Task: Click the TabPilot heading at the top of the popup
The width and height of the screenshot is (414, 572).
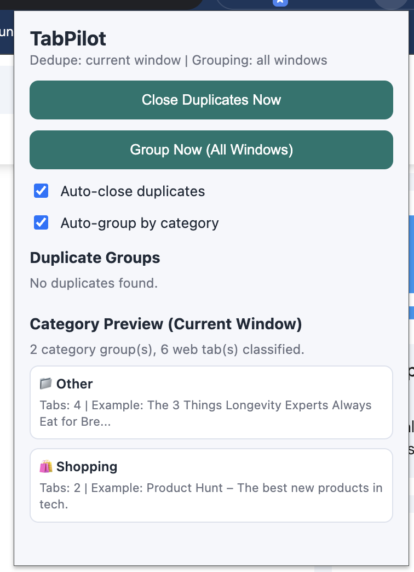Action: click(x=68, y=38)
